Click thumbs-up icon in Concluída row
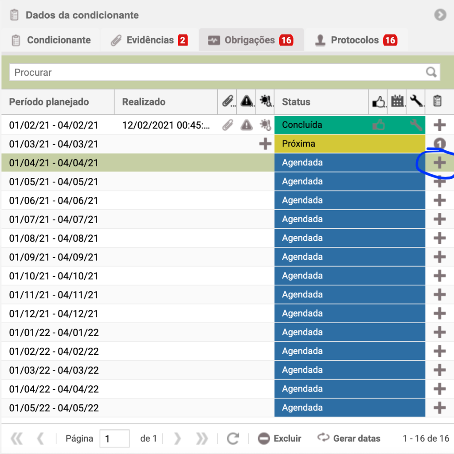Screen dimensions: 454x454 pos(378,125)
